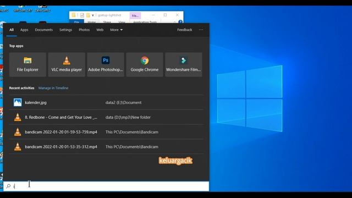Open Manage in Timeline link
Screen dimensions: 352x198
click(53, 88)
